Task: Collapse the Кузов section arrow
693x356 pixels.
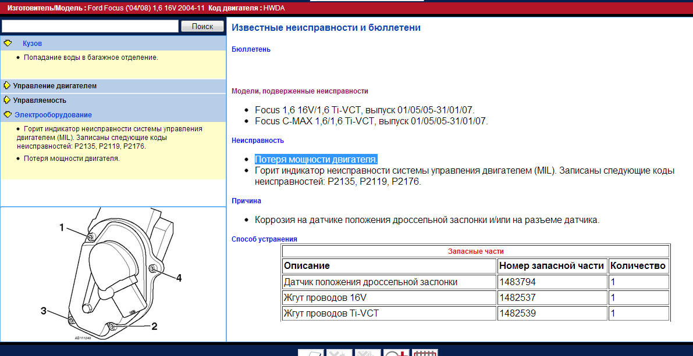Action: [8, 43]
